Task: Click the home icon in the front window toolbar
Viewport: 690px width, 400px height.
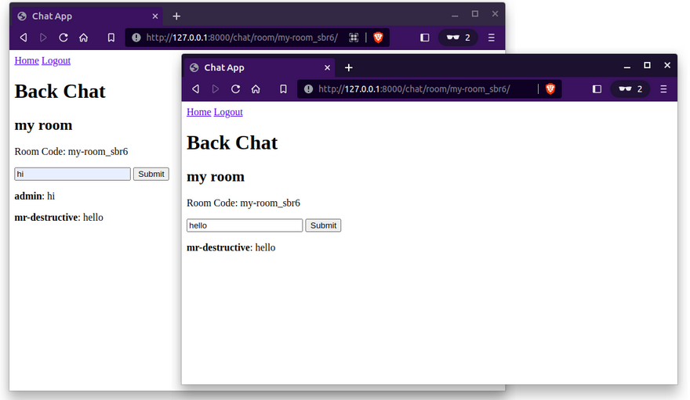Action: [256, 89]
